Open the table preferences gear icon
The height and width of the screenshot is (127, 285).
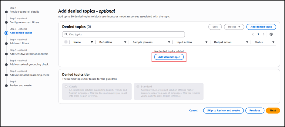(x=271, y=34)
